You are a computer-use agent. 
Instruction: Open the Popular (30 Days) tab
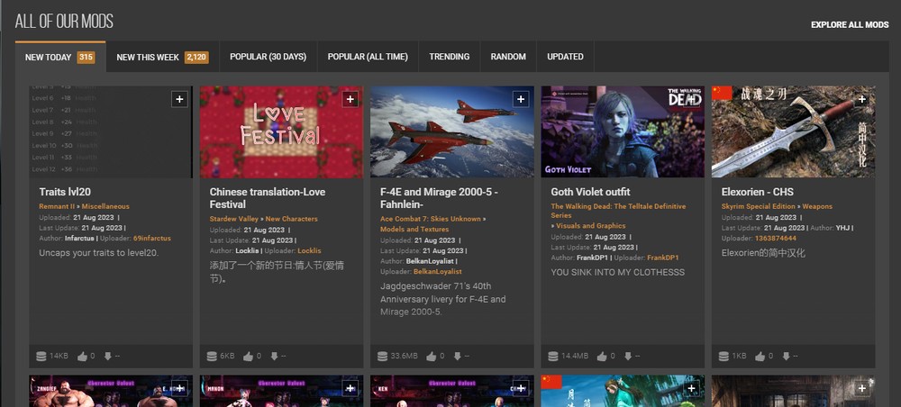[268, 57]
